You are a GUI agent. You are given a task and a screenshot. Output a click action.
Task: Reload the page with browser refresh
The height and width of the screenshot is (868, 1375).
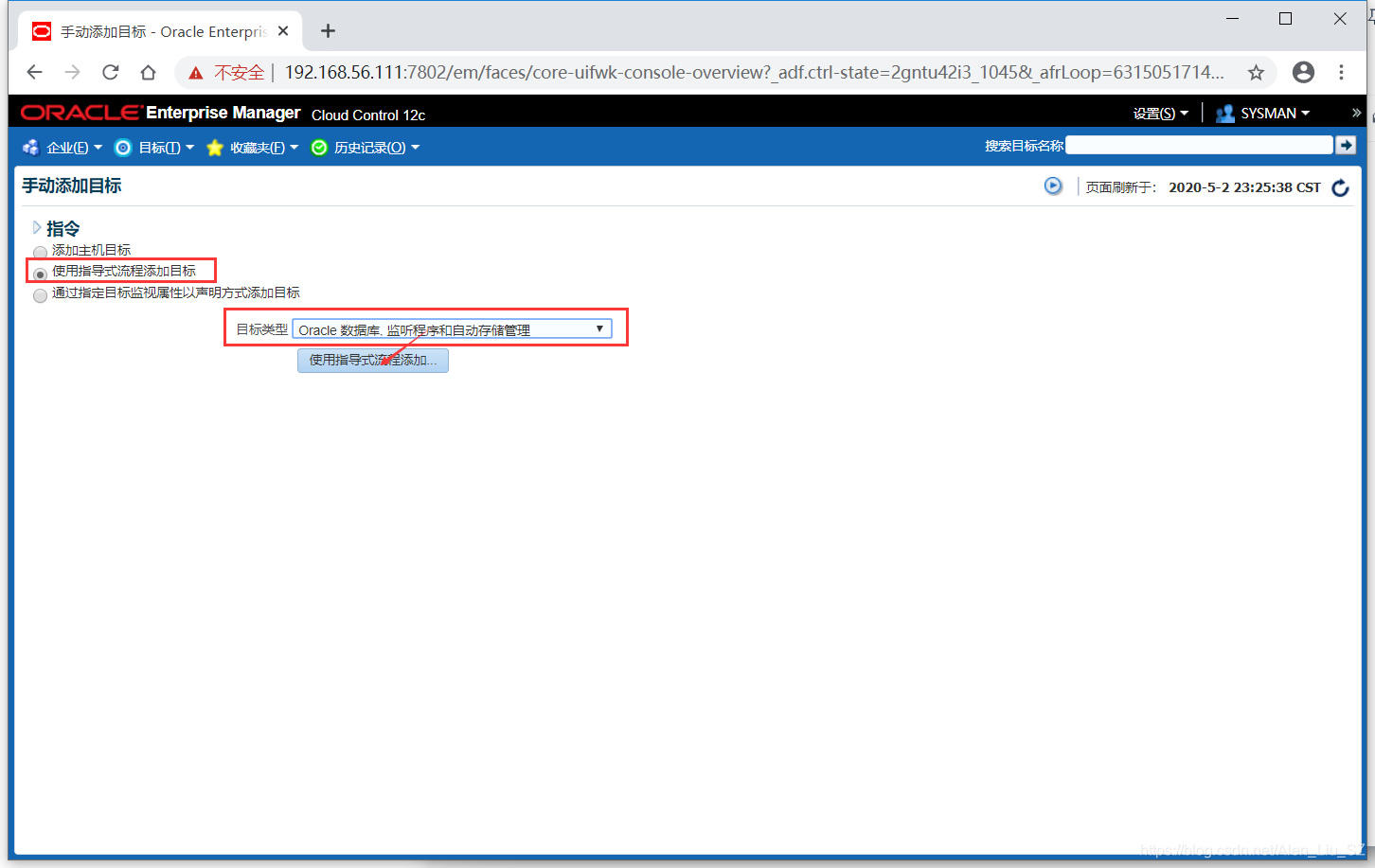111,72
